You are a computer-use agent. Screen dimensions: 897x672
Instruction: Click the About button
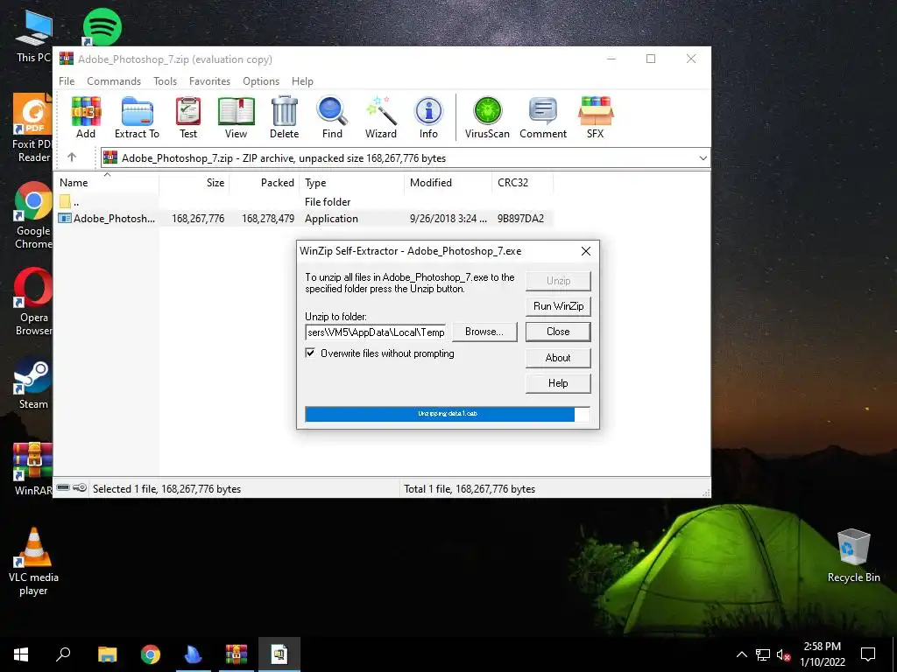pos(558,357)
